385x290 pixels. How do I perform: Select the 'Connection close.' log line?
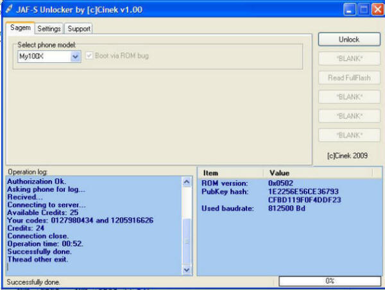[38, 236]
